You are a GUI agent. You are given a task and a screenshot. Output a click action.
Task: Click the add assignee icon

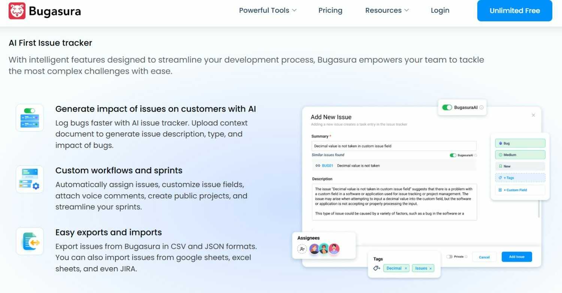pyautogui.click(x=302, y=249)
